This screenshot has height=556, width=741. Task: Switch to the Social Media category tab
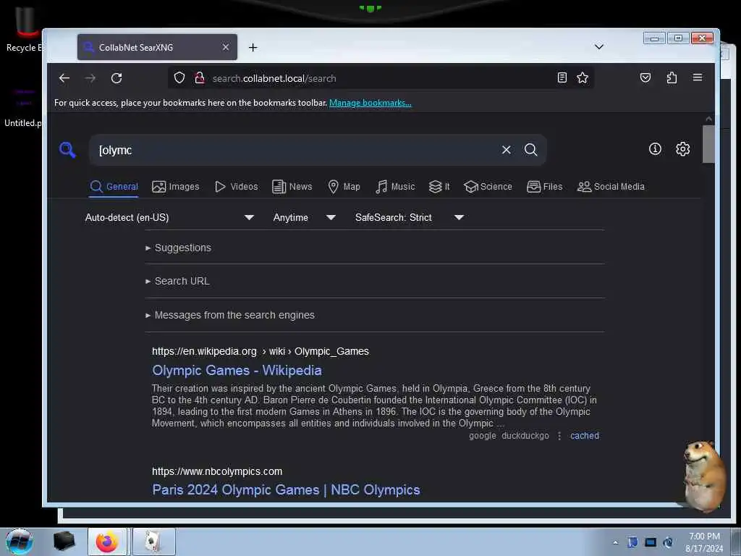click(611, 186)
